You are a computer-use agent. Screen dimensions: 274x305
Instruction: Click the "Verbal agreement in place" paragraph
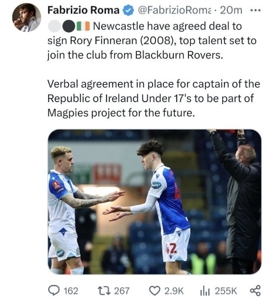153,98
